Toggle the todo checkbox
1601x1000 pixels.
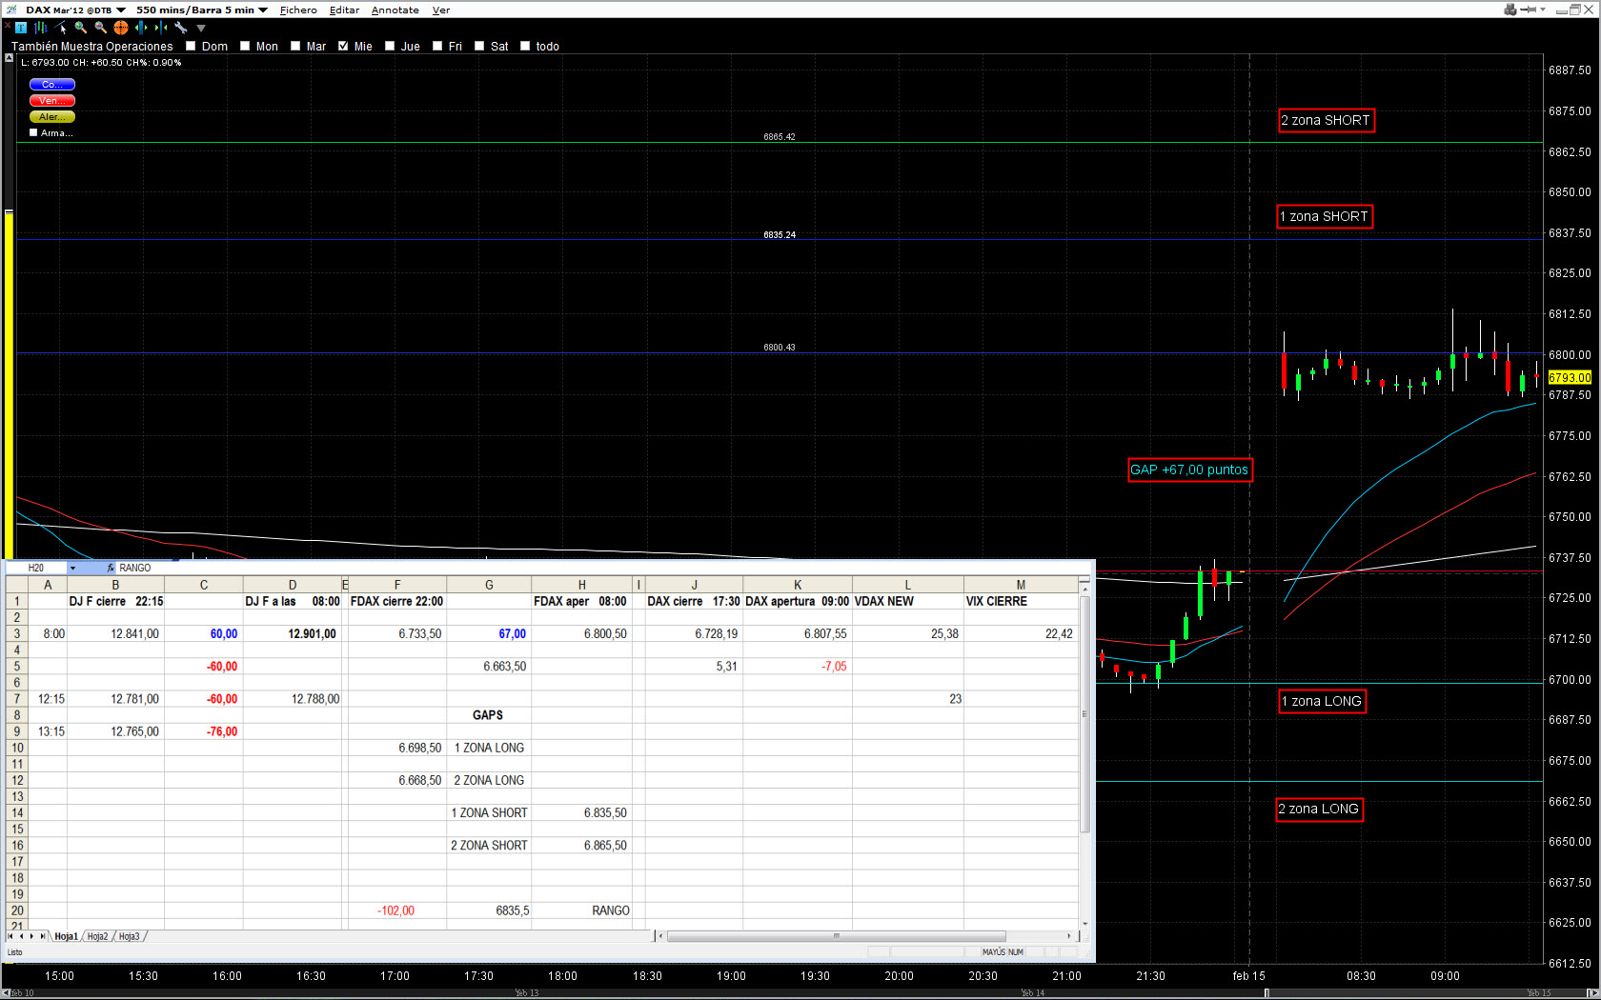tap(525, 46)
